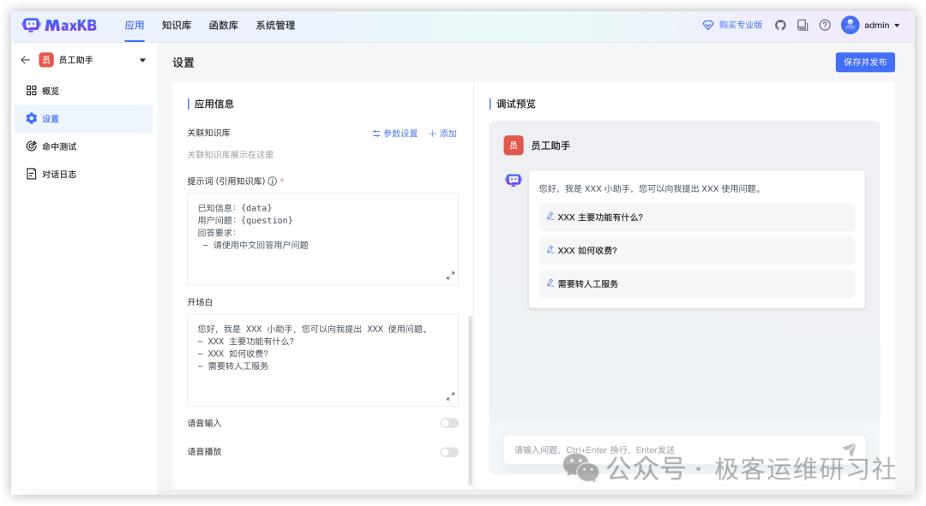This screenshot has width=926, height=506.
Task: Focus the 开场白 opening text area
Action: (x=322, y=360)
